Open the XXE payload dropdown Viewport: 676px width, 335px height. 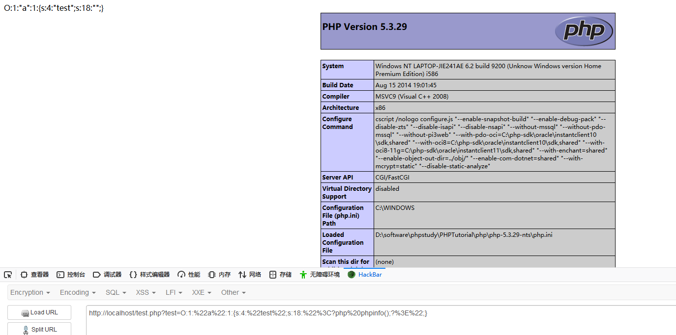click(x=202, y=292)
